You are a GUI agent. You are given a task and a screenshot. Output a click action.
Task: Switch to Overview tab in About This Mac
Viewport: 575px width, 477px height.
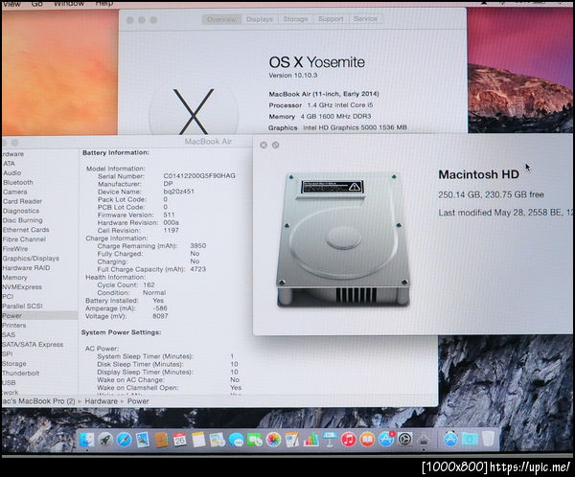[x=221, y=19]
